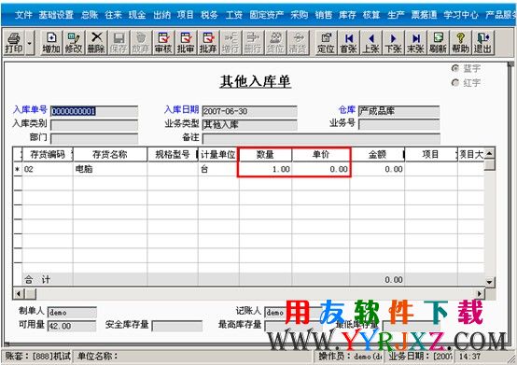This screenshot has height=365, width=517.
Task: Click the 部门 field
Action: pyautogui.click(x=94, y=139)
